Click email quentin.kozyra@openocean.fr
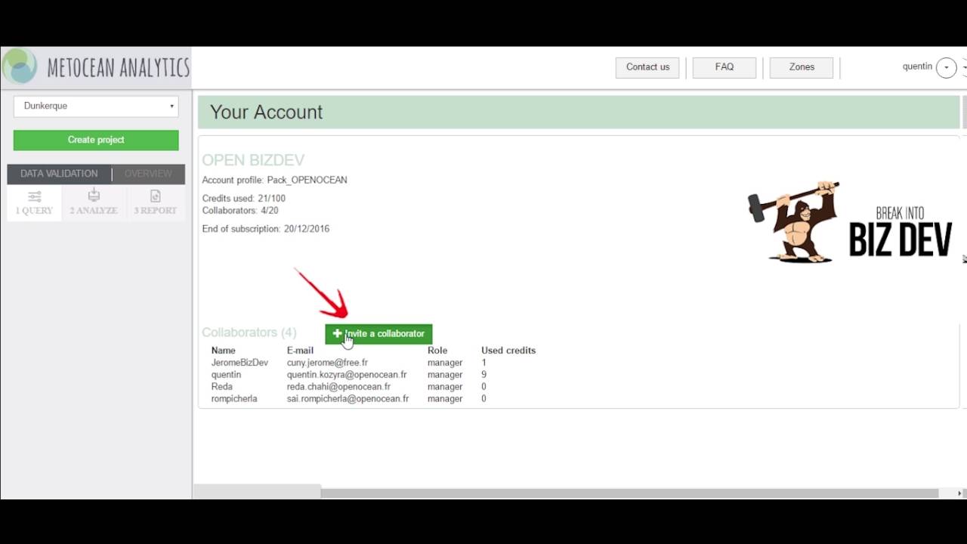Image resolution: width=967 pixels, height=544 pixels. [x=347, y=375]
